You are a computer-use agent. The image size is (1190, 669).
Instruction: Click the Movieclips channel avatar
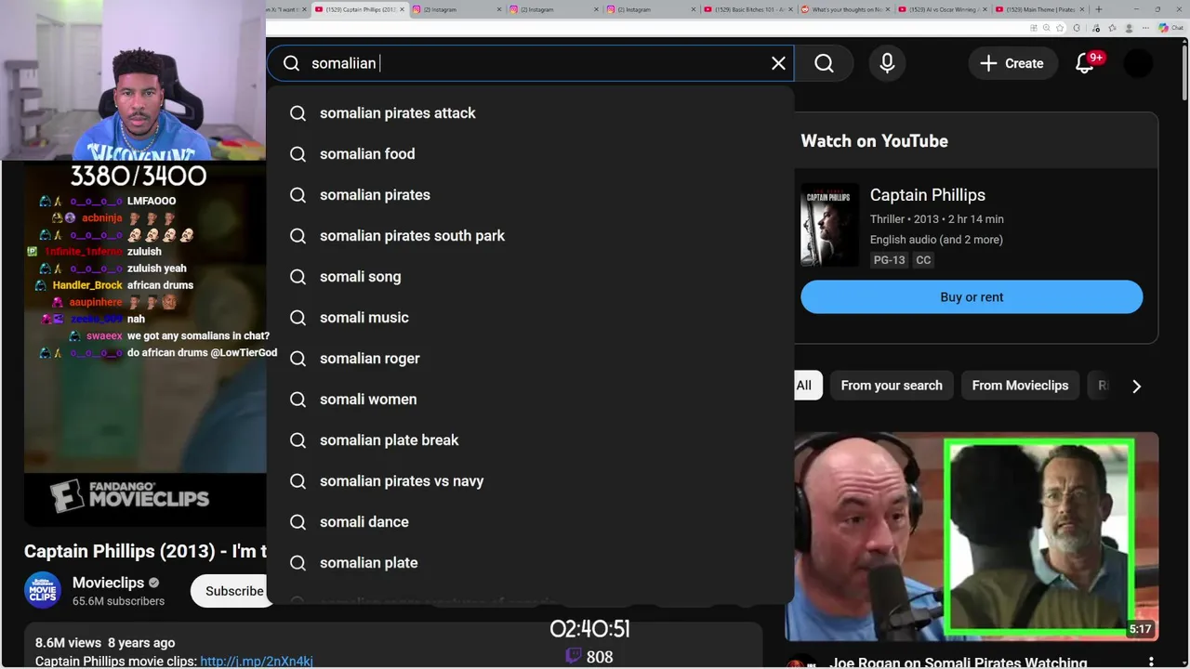pyautogui.click(x=43, y=591)
